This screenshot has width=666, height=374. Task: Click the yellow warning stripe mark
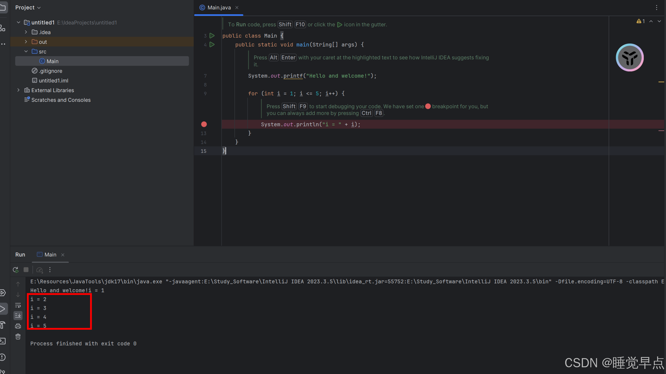tap(661, 82)
